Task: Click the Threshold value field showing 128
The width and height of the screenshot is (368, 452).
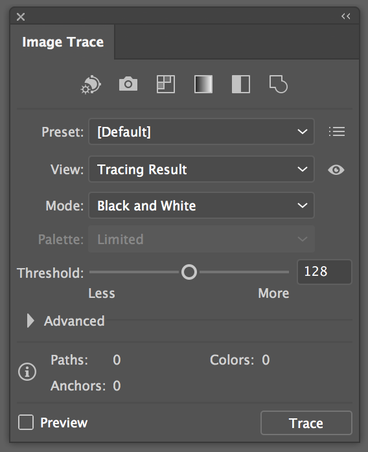Action: [x=325, y=272]
